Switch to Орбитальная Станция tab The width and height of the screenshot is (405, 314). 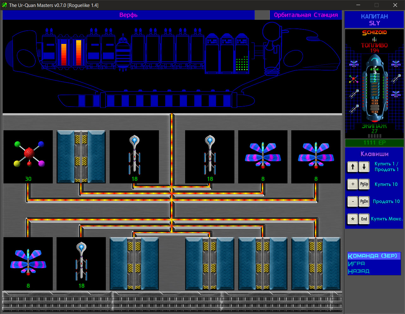pos(306,15)
